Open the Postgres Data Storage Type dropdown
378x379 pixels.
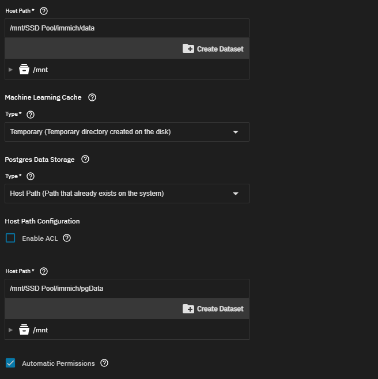(x=127, y=194)
